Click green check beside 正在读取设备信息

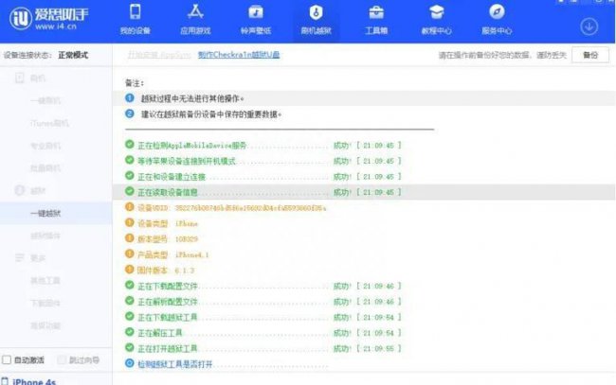click(x=130, y=191)
